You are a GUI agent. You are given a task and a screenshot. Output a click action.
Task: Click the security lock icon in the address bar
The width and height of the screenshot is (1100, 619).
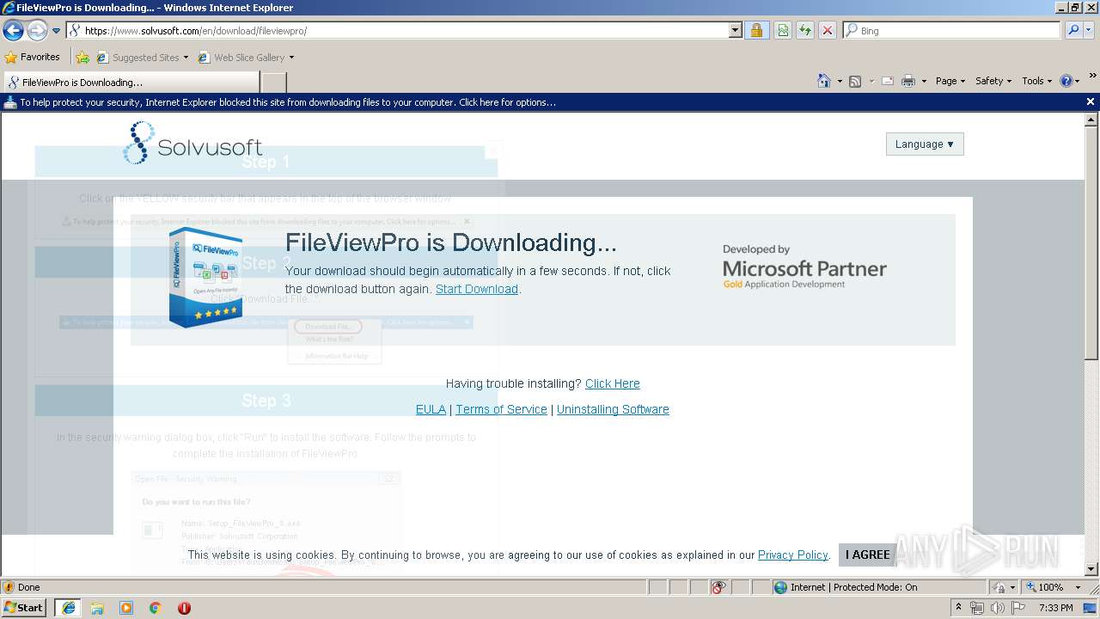pos(756,30)
